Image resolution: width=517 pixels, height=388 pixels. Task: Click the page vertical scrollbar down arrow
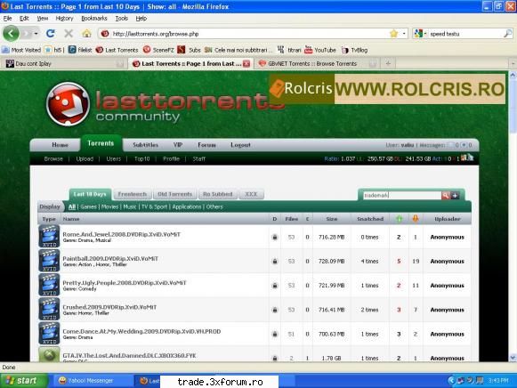click(513, 358)
